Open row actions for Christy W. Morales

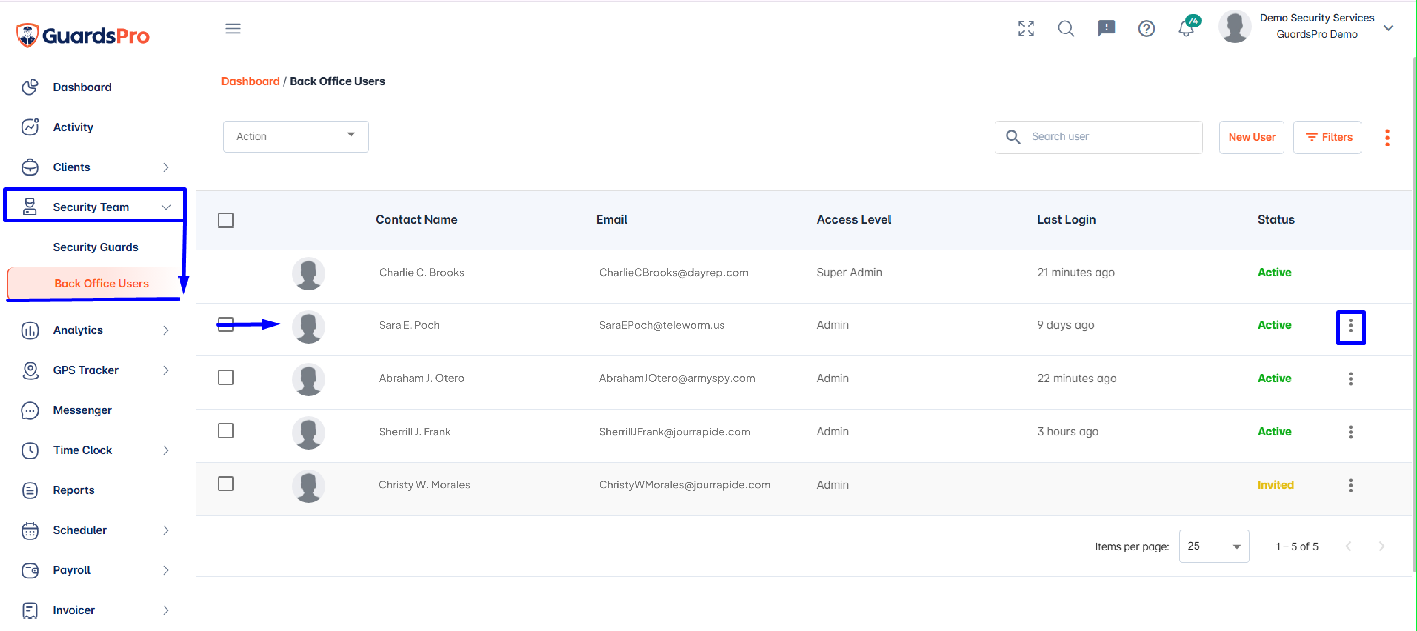[x=1351, y=485]
